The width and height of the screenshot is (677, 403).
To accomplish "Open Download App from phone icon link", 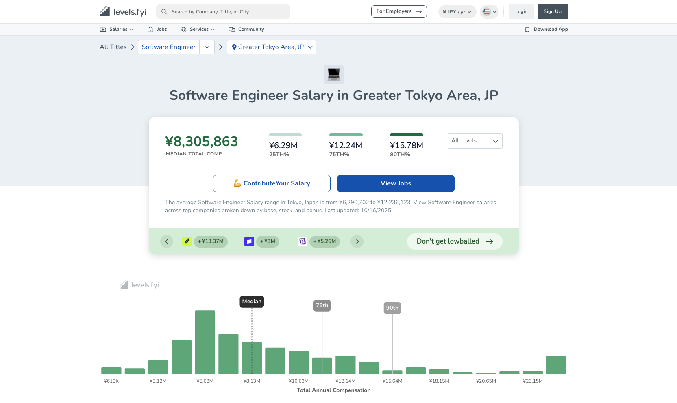I will pyautogui.click(x=546, y=29).
